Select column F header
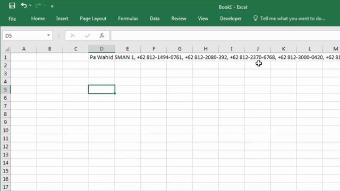This screenshot has height=191, width=340. point(154,49)
